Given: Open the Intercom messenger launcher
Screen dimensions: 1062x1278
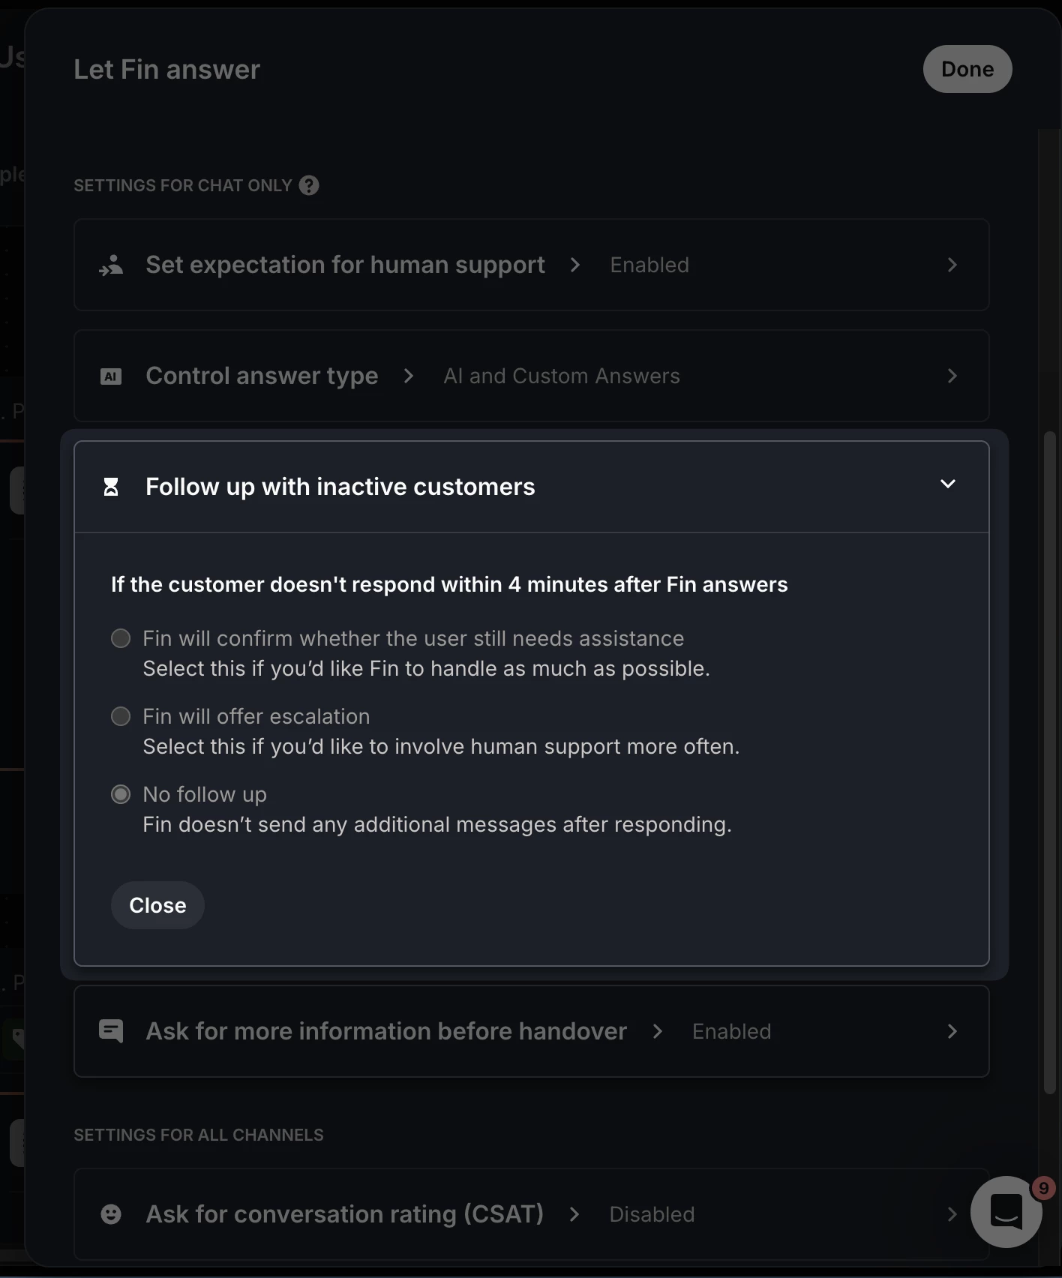Looking at the screenshot, I should [x=1006, y=1211].
